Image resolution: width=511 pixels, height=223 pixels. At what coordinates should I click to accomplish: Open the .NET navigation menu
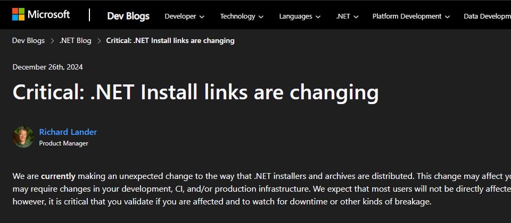click(348, 16)
